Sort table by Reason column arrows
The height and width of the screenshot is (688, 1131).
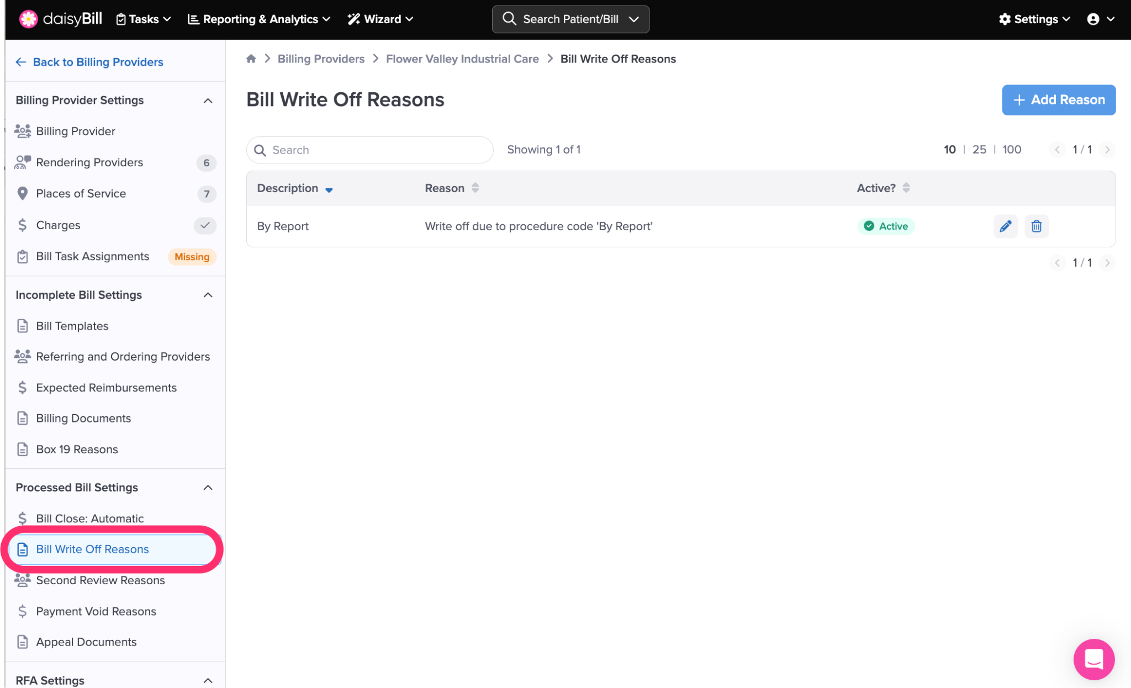(475, 188)
